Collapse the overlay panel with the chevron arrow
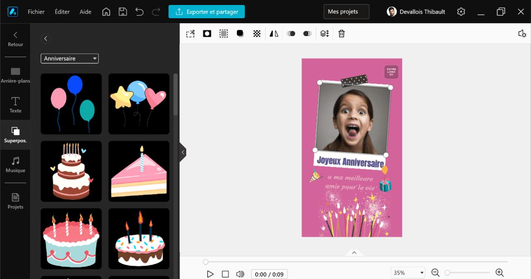This screenshot has width=531, height=279. (x=183, y=152)
